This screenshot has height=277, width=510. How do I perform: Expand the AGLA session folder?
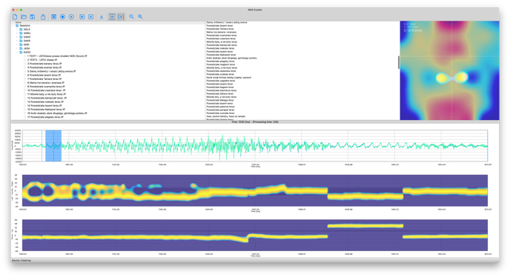(17, 30)
